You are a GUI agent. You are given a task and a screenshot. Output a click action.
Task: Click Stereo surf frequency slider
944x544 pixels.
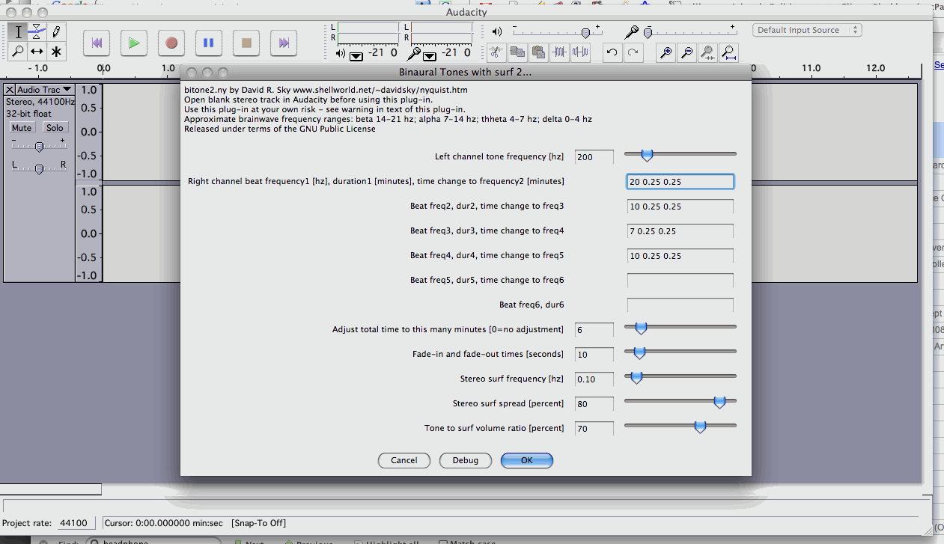680,376
